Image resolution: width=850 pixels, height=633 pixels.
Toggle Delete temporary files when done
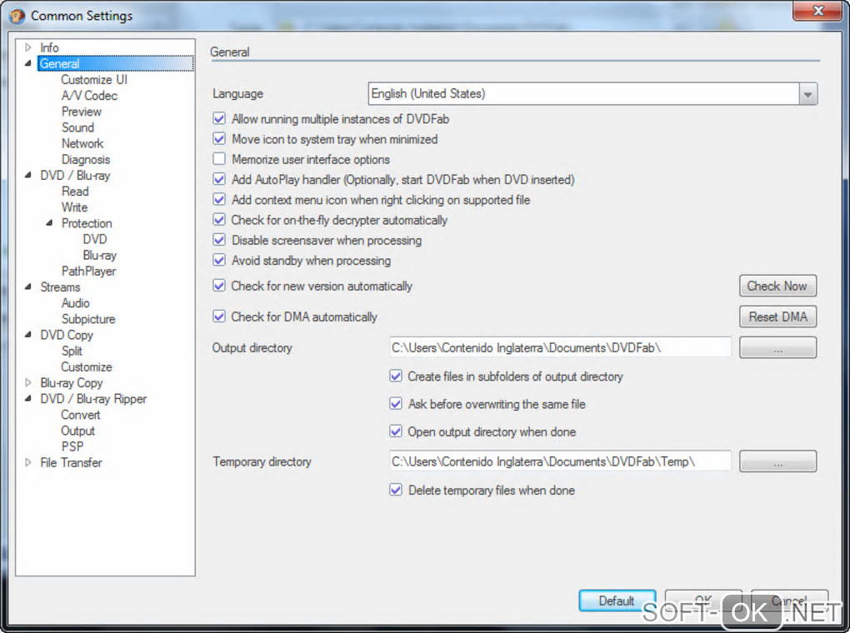click(396, 490)
